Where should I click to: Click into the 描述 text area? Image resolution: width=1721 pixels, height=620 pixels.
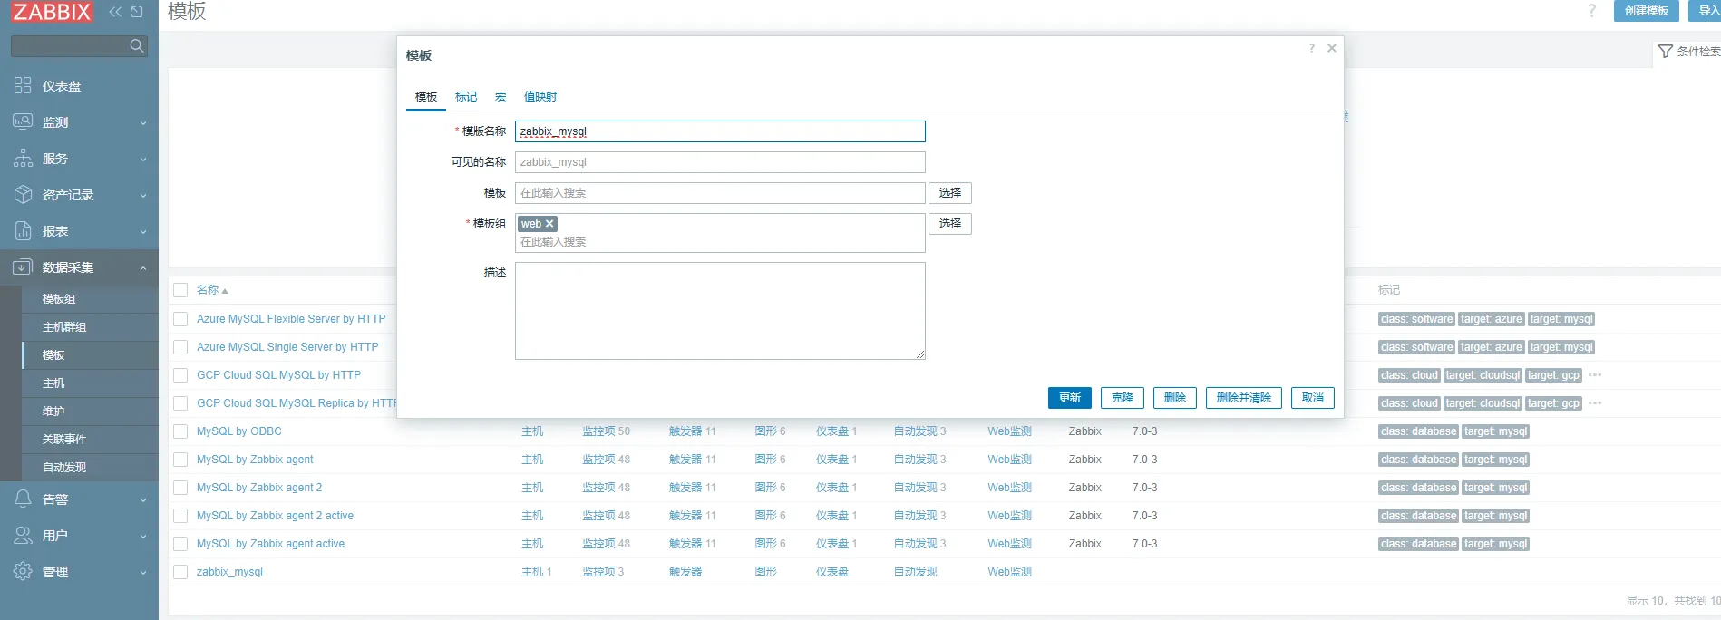[x=720, y=311]
